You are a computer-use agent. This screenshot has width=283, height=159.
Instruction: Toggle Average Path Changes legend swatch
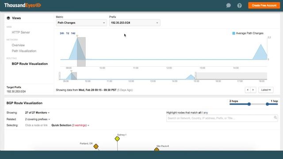[x=234, y=34]
